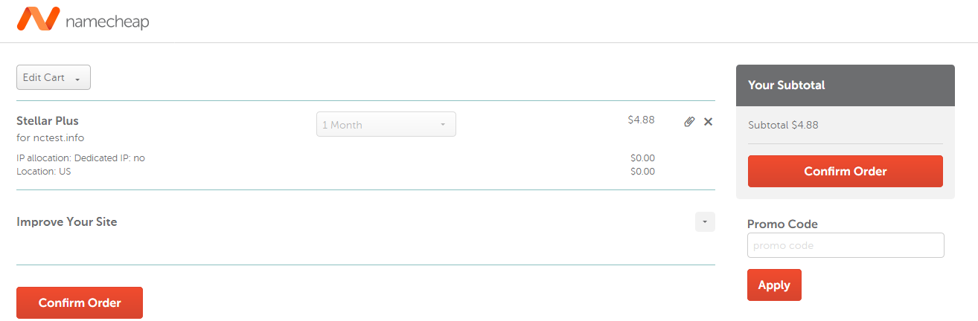Click Confirm Order in the subtotal panel
This screenshot has height=321, width=978.
[845, 171]
